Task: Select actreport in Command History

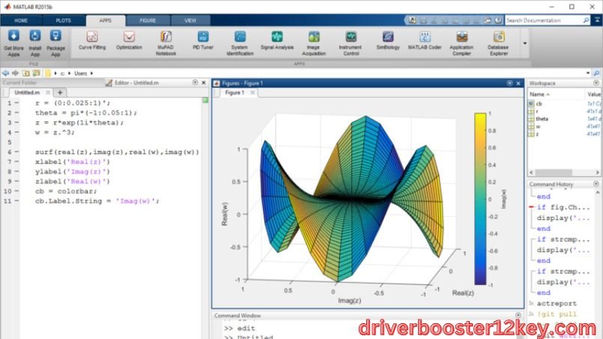Action: (x=557, y=303)
